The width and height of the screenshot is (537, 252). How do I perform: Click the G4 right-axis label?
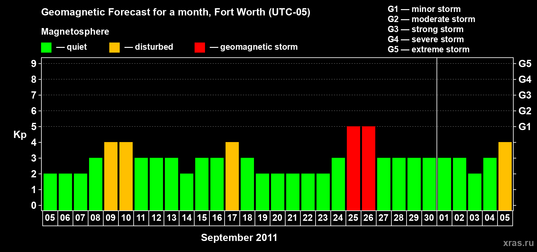pos(525,79)
